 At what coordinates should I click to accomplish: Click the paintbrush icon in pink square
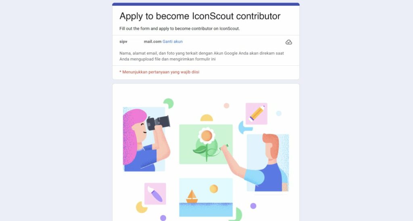point(155,194)
